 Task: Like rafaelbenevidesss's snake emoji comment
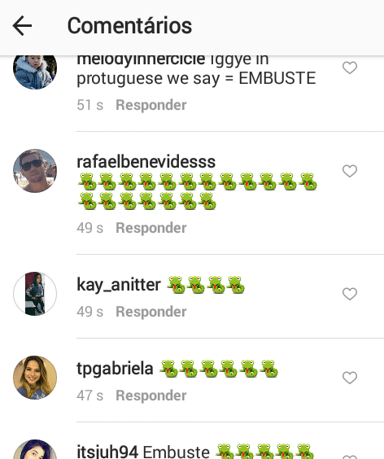[350, 171]
